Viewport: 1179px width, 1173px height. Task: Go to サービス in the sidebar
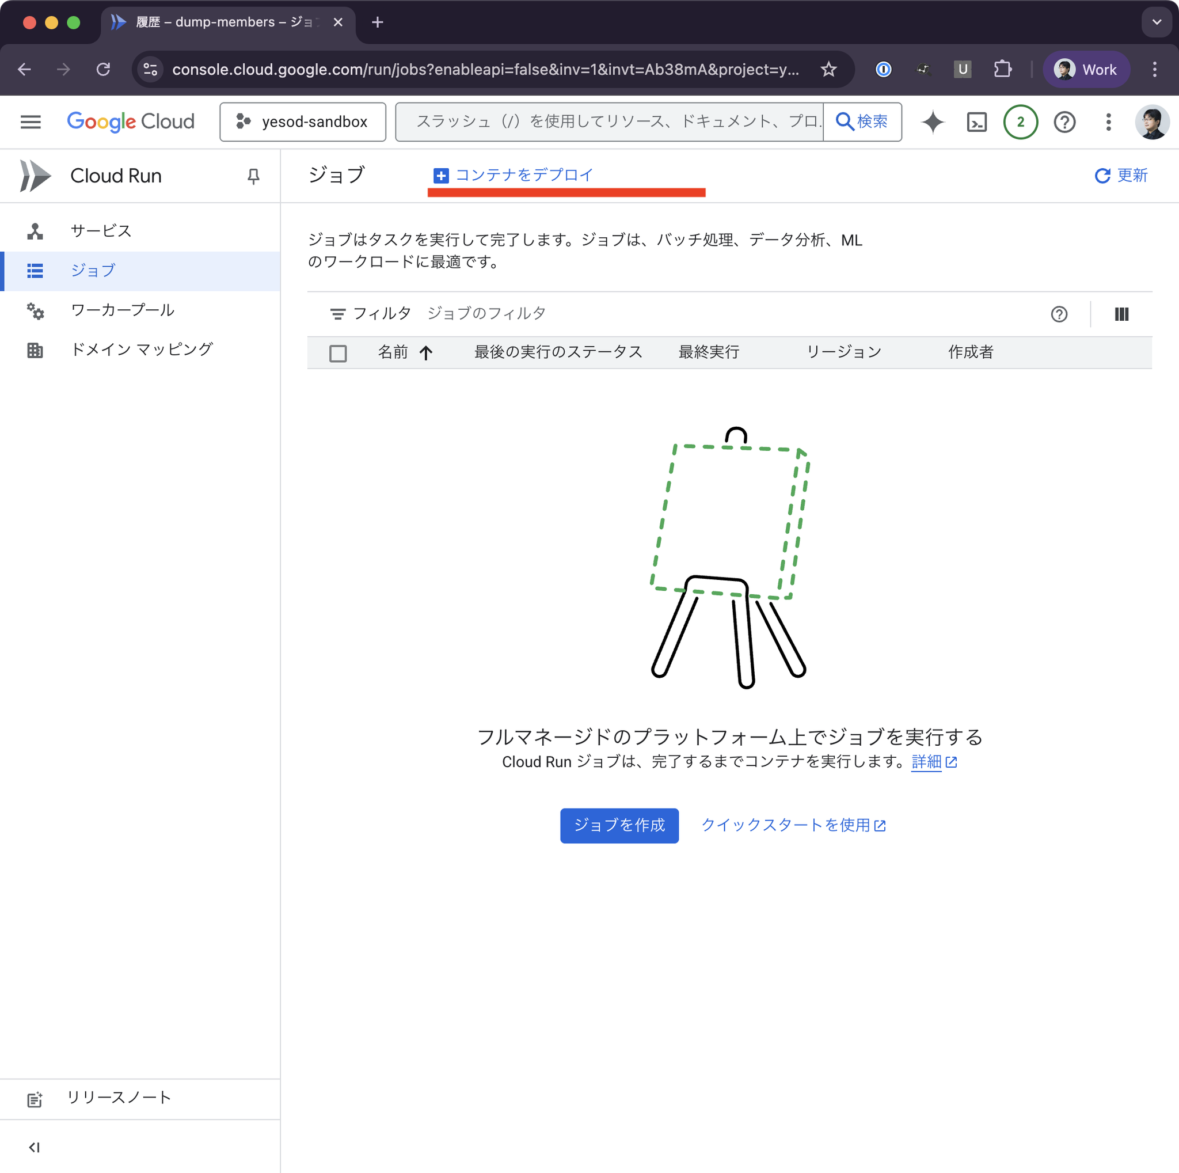point(140,231)
